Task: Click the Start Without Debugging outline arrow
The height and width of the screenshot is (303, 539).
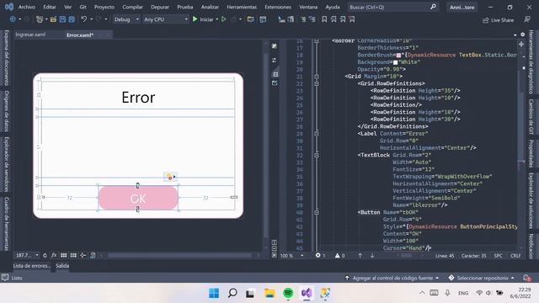Action: point(224,19)
